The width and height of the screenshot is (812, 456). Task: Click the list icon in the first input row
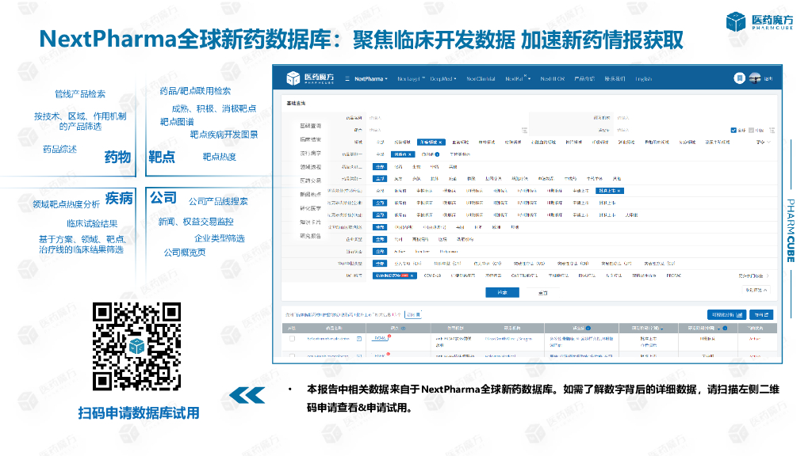[x=524, y=129]
